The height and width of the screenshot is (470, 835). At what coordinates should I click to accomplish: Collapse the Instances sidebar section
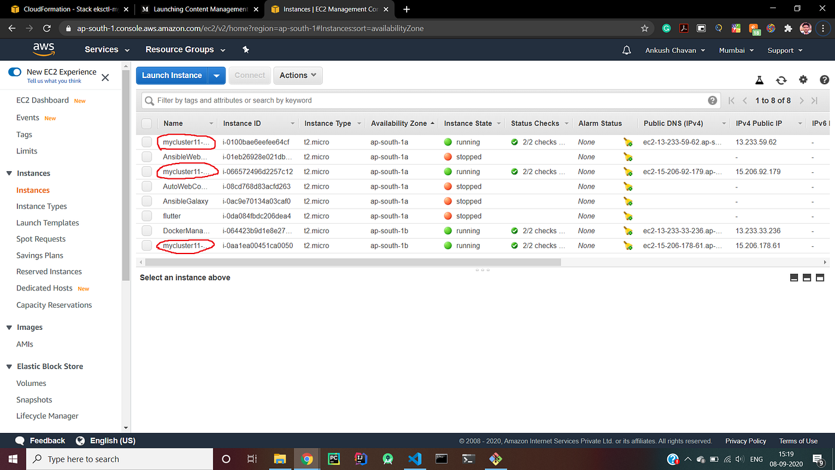click(9, 174)
